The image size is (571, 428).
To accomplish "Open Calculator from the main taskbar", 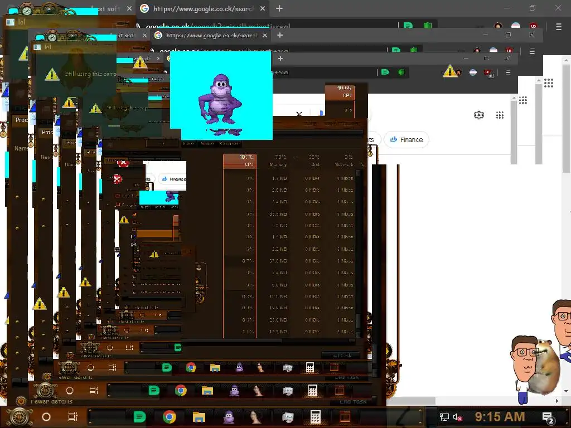I will pos(316,417).
